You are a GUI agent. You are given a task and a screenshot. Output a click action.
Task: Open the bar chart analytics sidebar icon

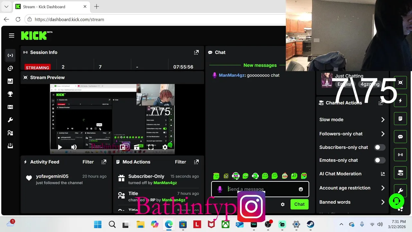pos(10,81)
